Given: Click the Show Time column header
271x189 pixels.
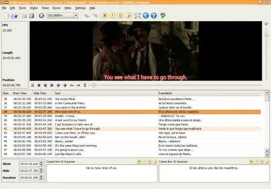Looking at the screenshot, I should [x=22, y=93].
